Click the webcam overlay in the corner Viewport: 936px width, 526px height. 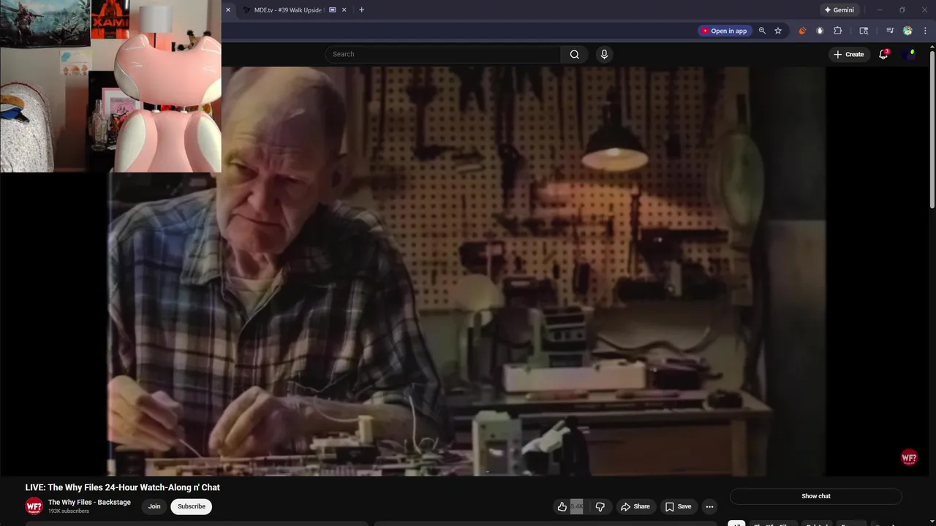pyautogui.click(x=110, y=86)
